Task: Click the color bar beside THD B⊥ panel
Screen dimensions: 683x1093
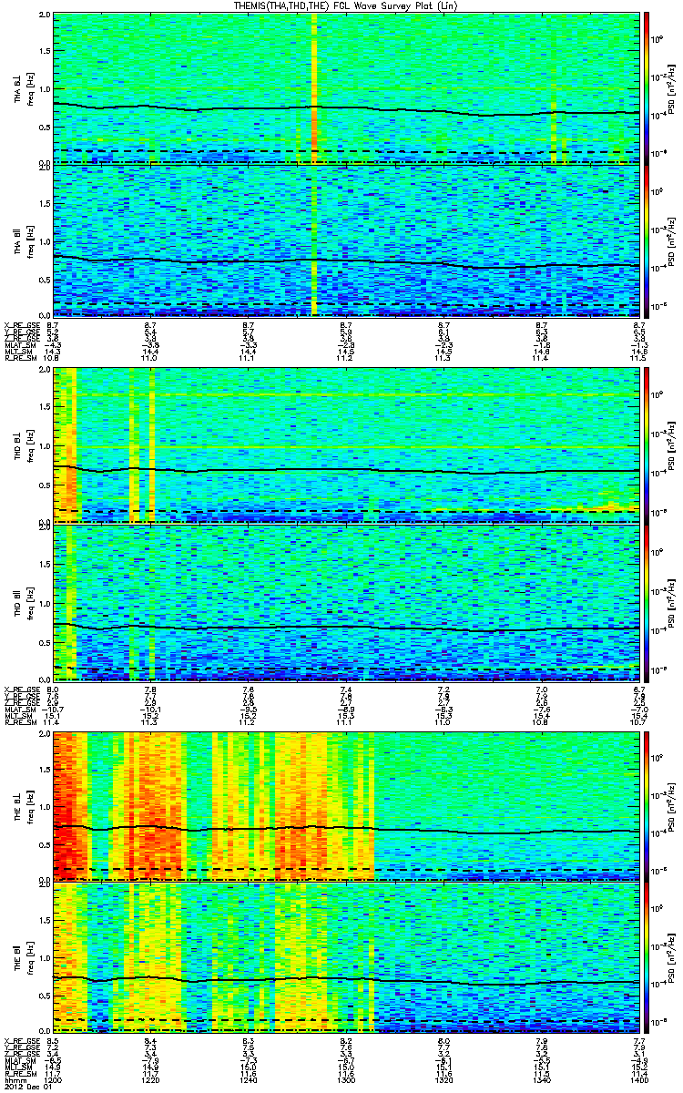Action: pos(647,444)
